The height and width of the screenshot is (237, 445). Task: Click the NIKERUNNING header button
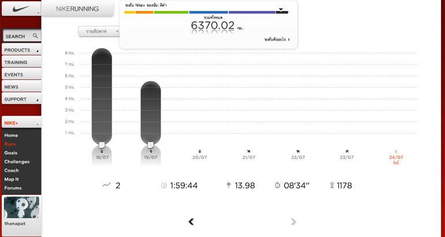click(x=77, y=9)
